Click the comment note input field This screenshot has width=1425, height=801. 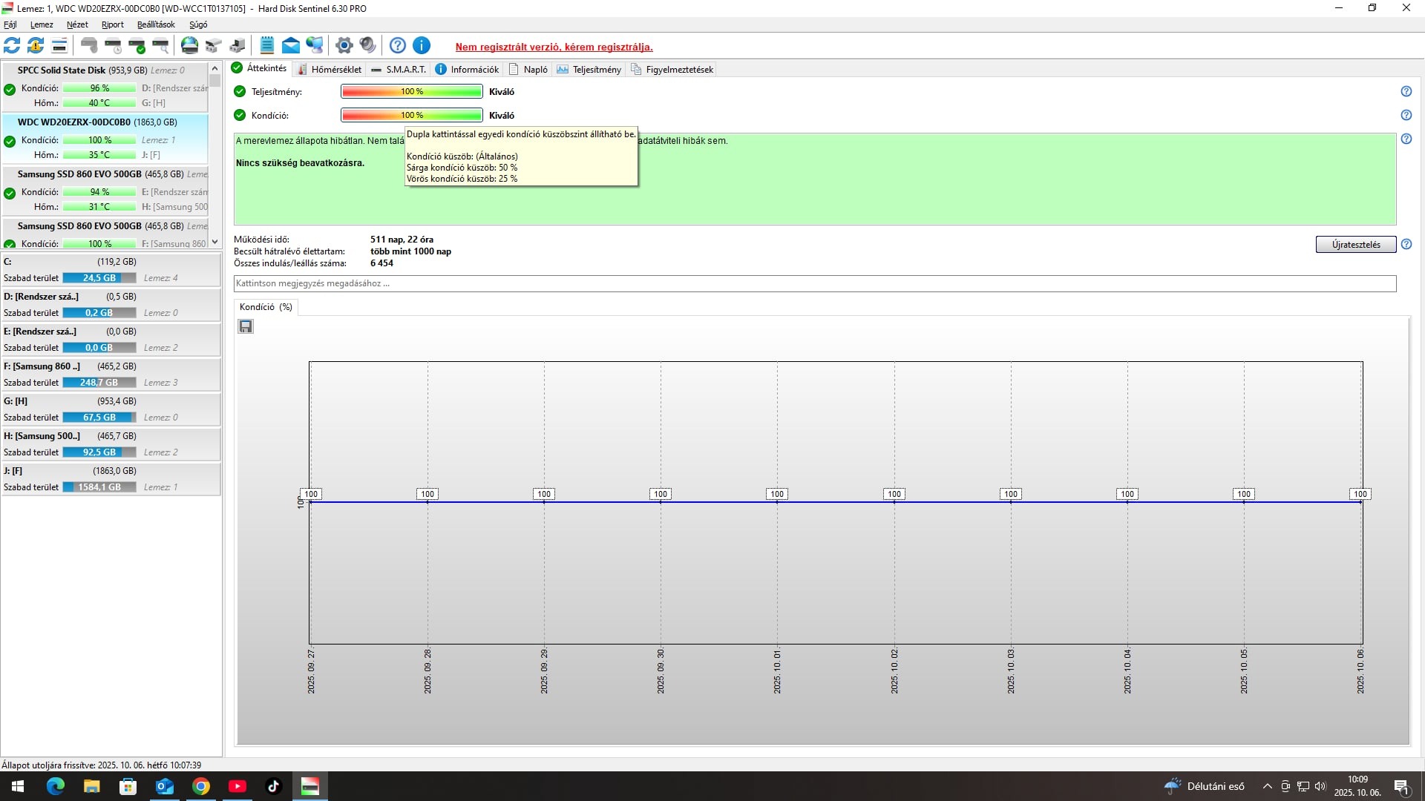[814, 283]
